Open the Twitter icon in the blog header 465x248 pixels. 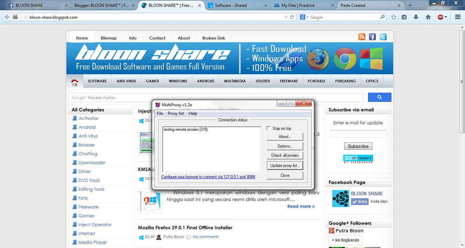pyautogui.click(x=383, y=37)
